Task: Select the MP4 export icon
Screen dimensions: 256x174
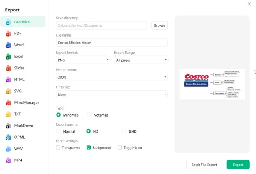Action: 9,160
